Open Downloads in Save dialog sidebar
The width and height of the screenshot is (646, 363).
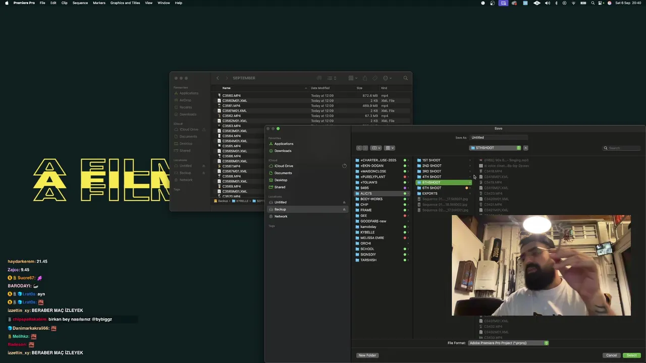[283, 151]
